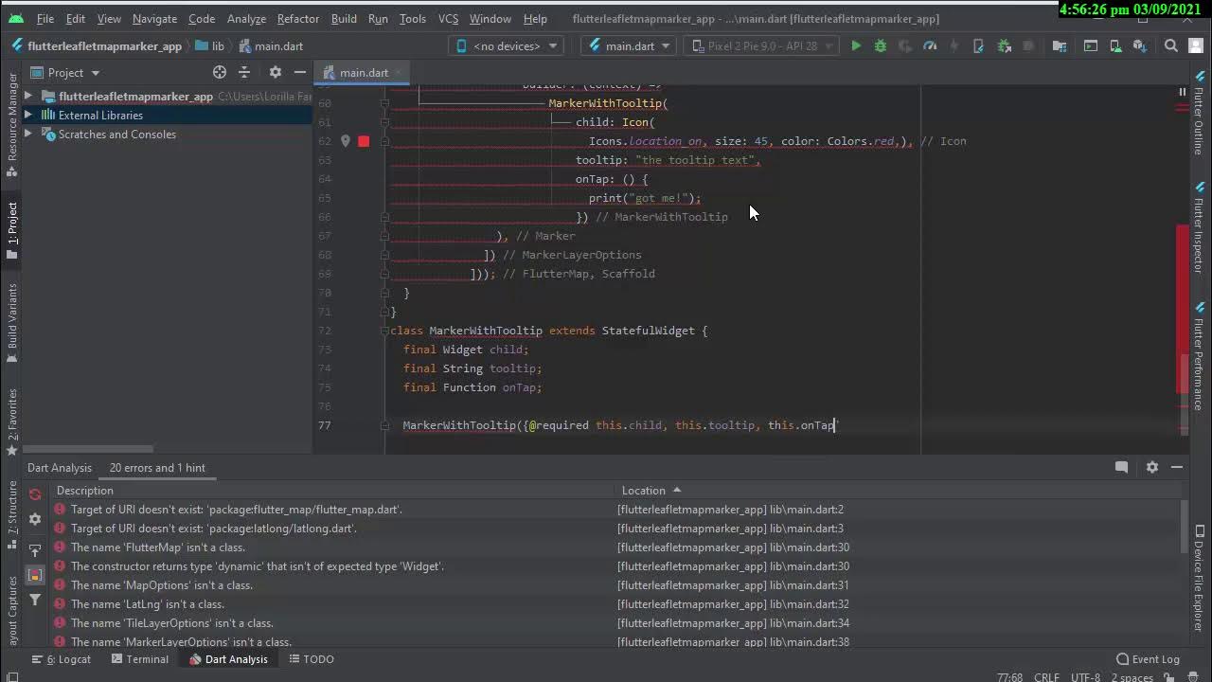Open the Logcat tool window

click(62, 659)
